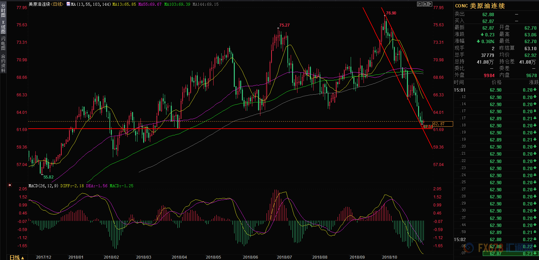Viewport: 539px width, 260px height.
Task: Click the 美原油连续<日线> chart title
Action: coord(46,4)
